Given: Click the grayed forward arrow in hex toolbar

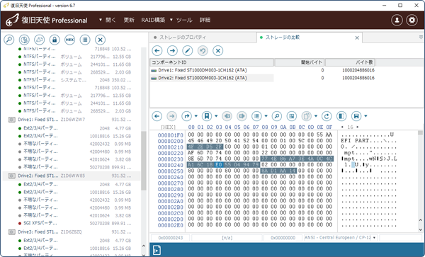Looking at the screenshot, I should (171, 116).
